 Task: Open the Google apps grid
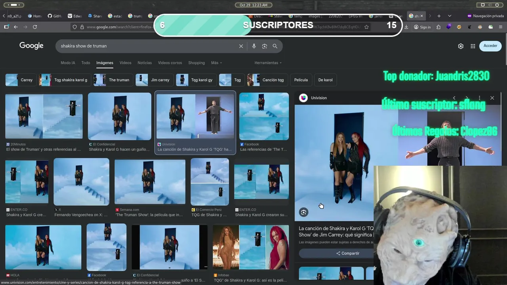tap(473, 46)
